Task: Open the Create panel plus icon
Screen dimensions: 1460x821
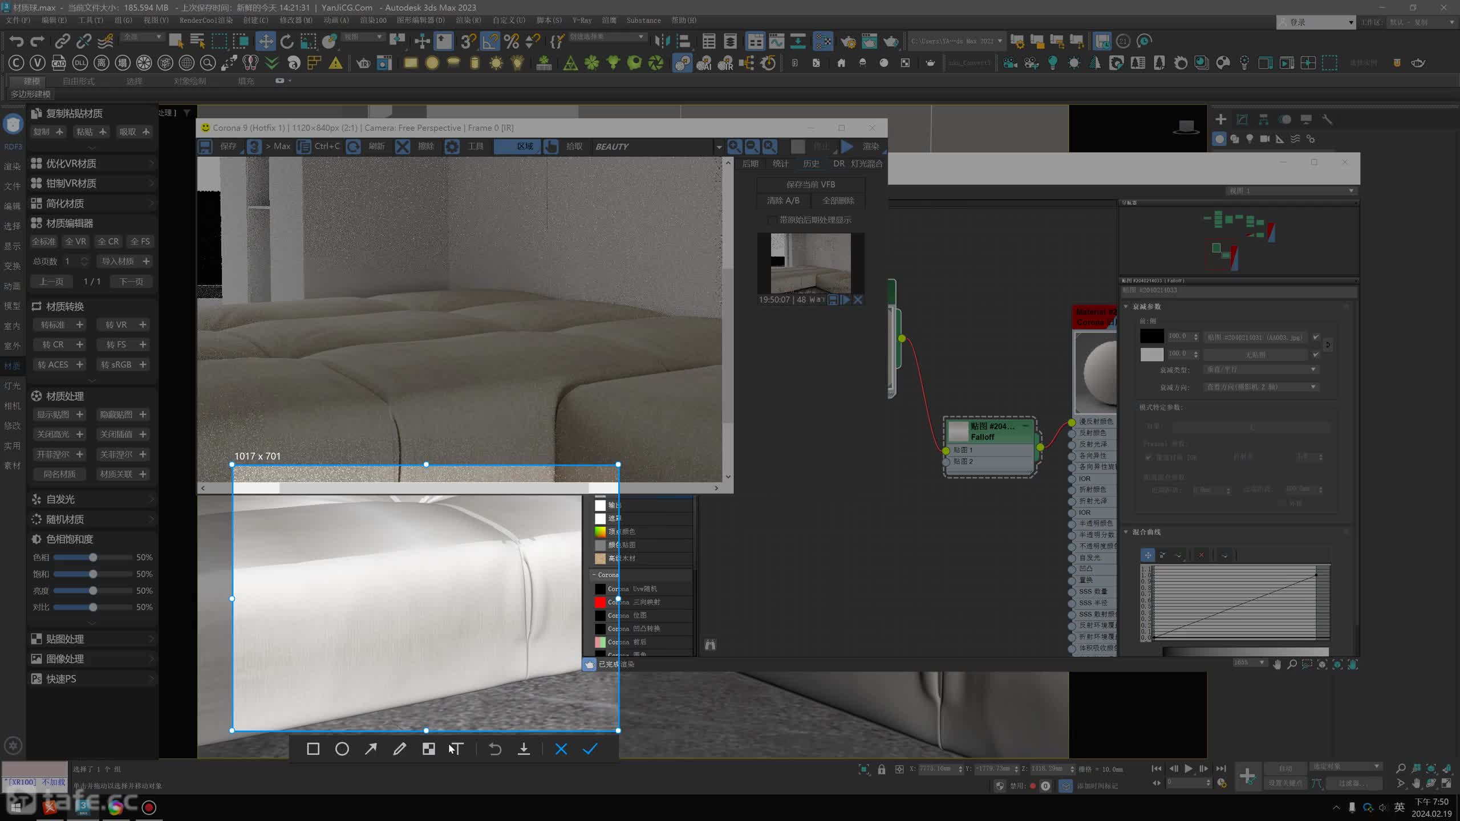Action: [x=1220, y=119]
